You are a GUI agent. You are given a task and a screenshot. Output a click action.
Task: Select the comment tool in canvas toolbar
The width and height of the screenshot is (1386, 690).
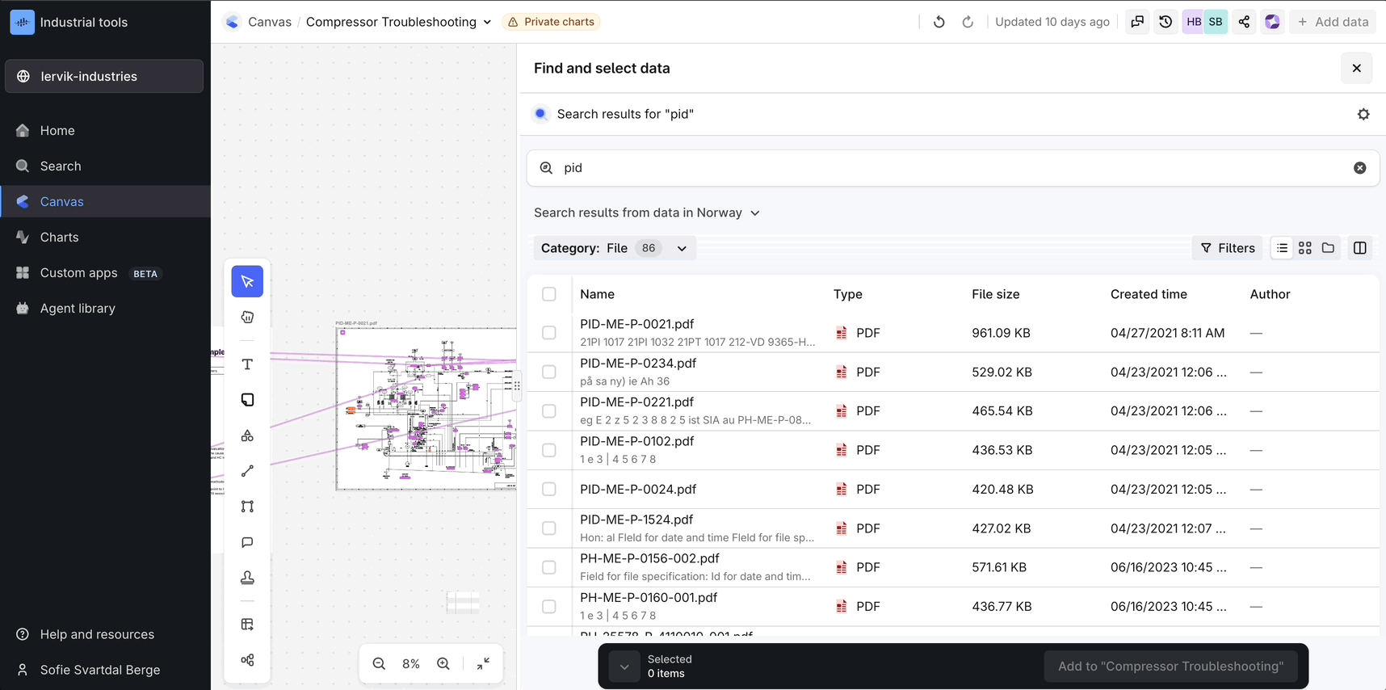click(x=247, y=542)
